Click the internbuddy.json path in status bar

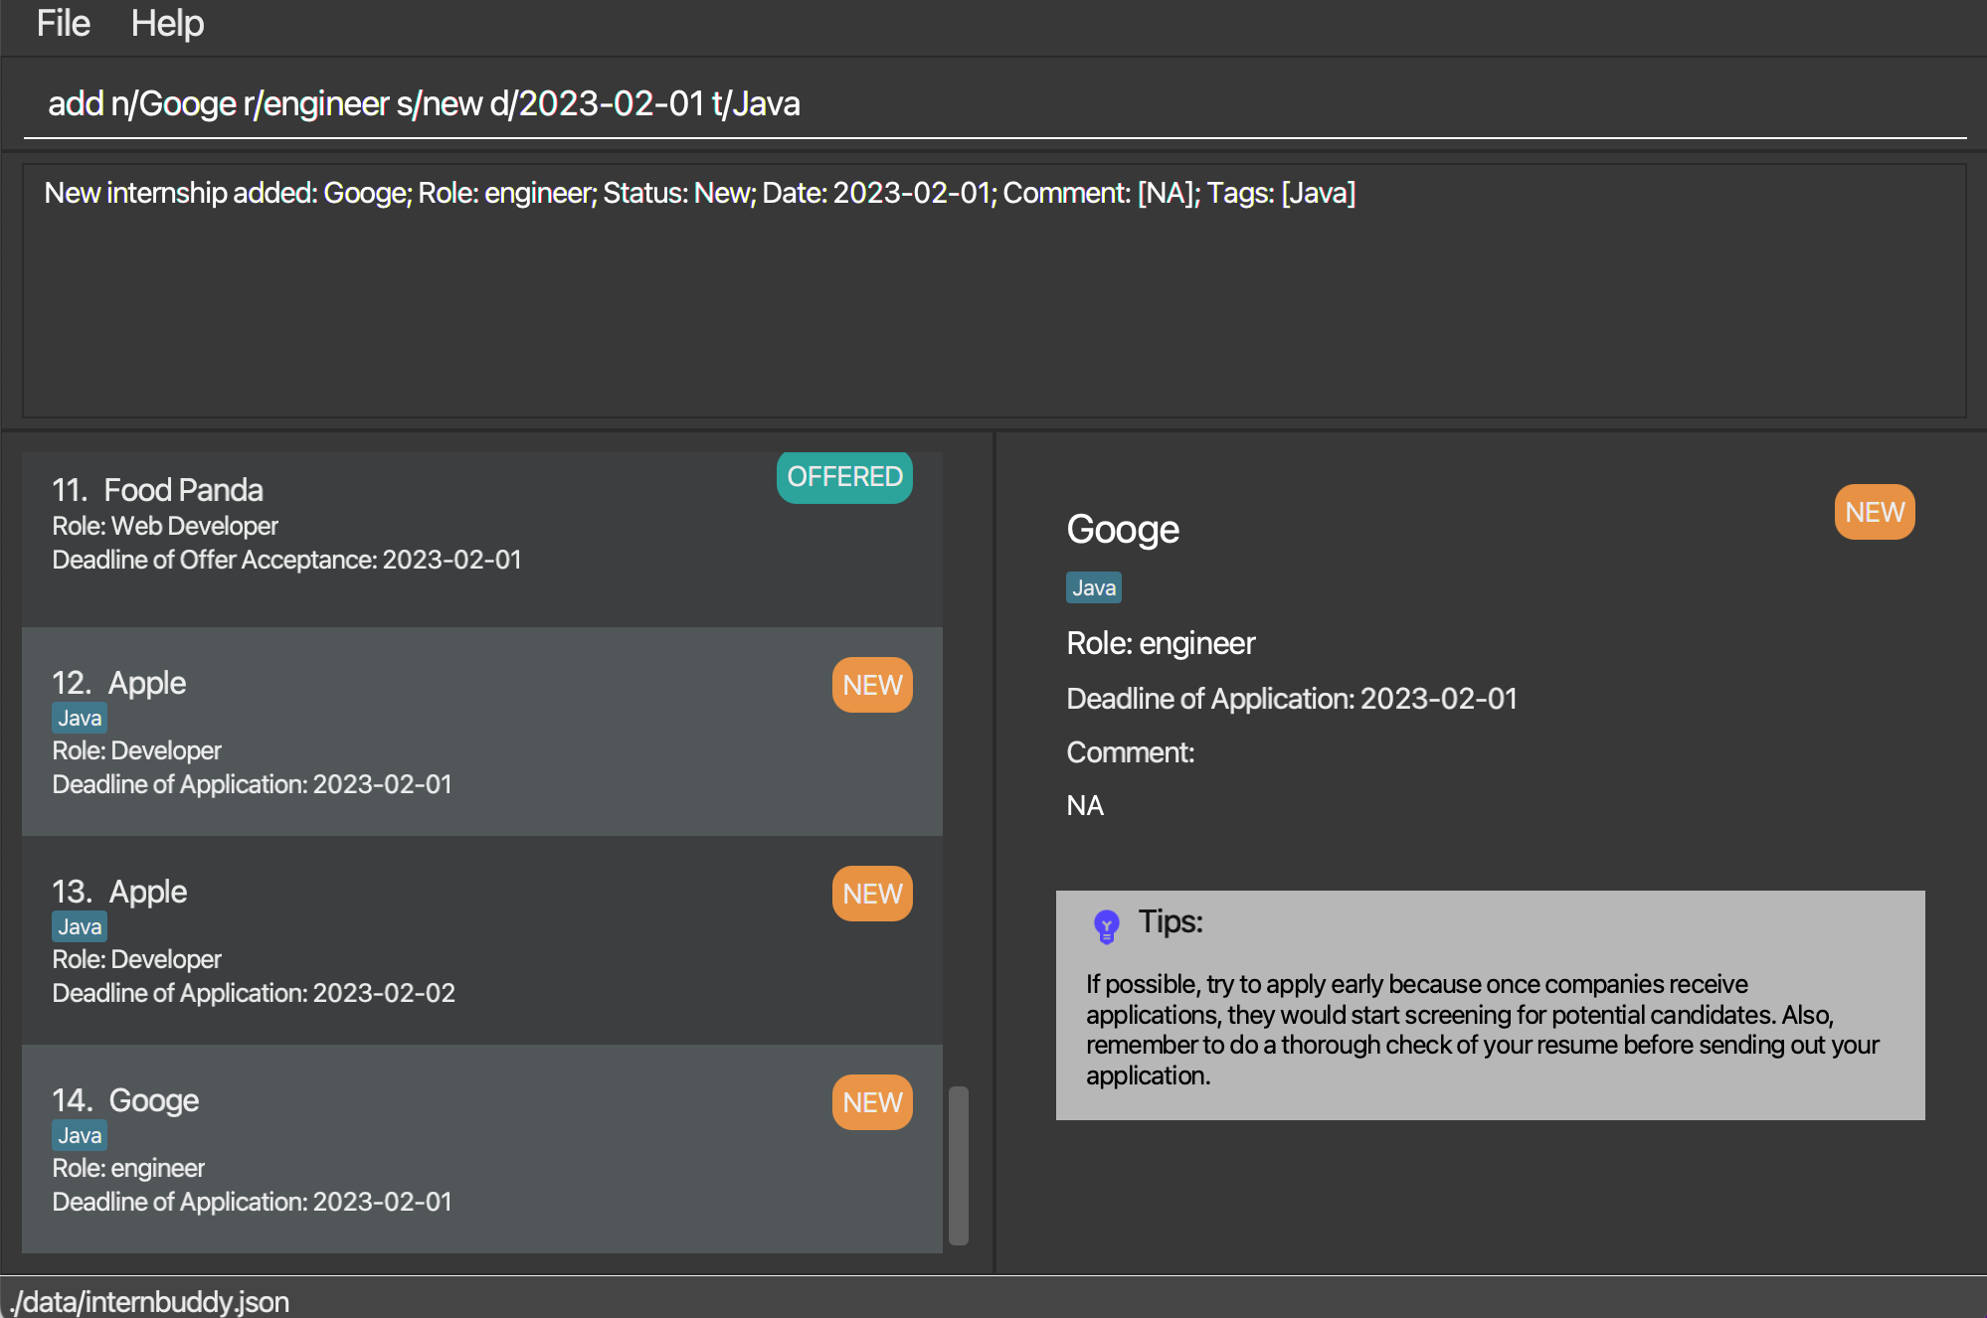tap(151, 1301)
